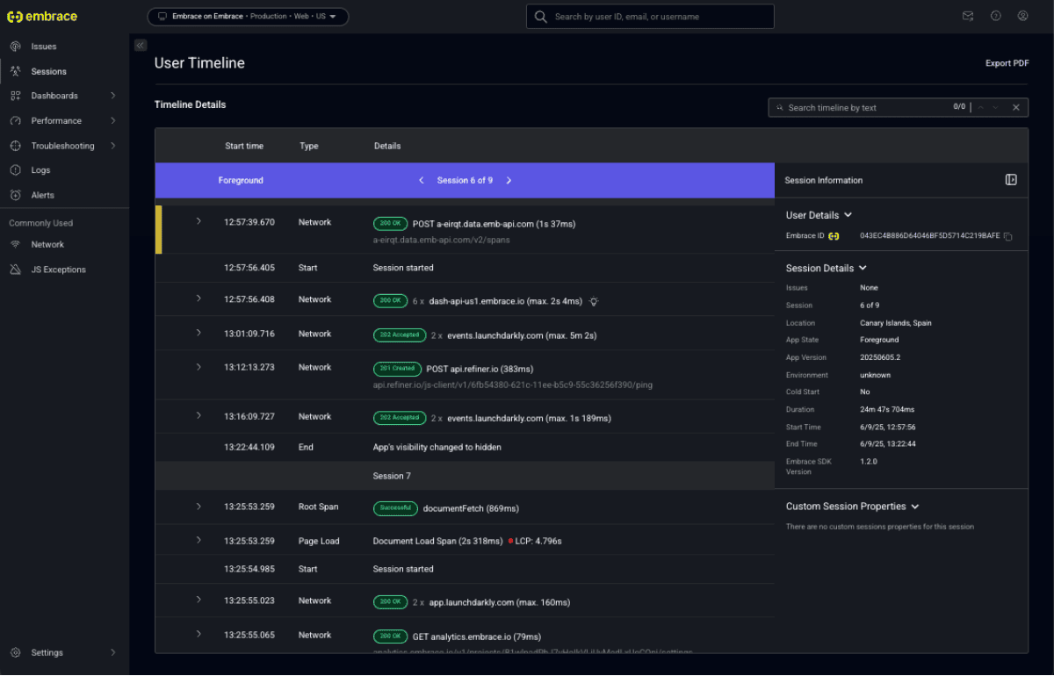The image size is (1054, 676).
Task: Expand the app.launchdarkly.com network row
Action: pos(199,600)
